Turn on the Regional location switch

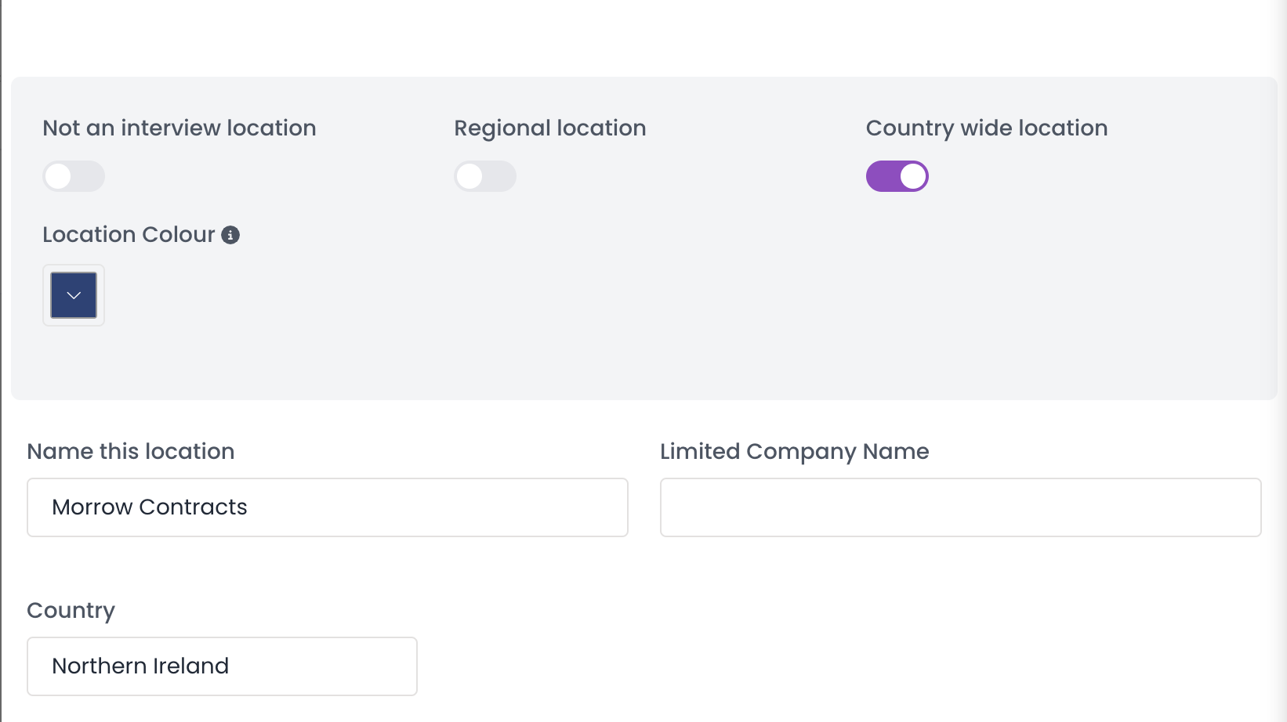485,176
